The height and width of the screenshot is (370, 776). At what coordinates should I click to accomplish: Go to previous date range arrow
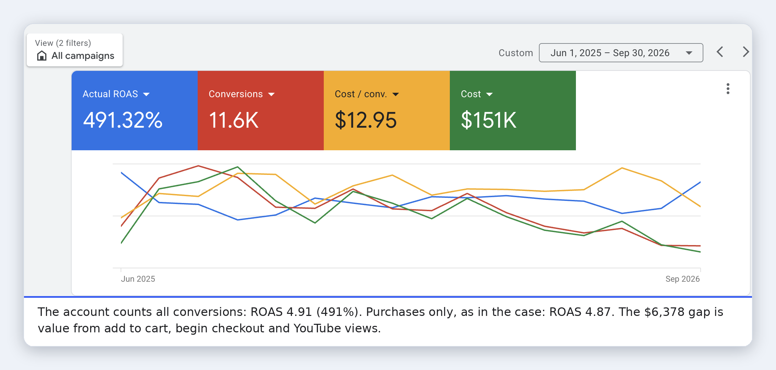(x=720, y=52)
